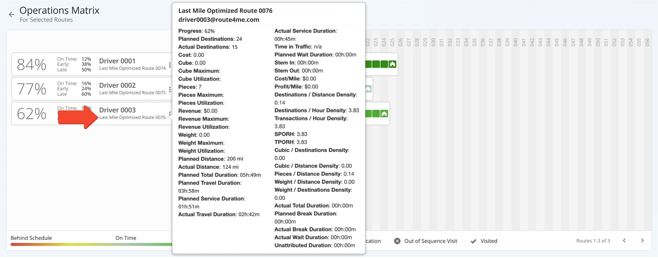Open the three-dot menu for Driver 0003
Image resolution: width=658 pixels, height=258 pixels.
[x=170, y=113]
